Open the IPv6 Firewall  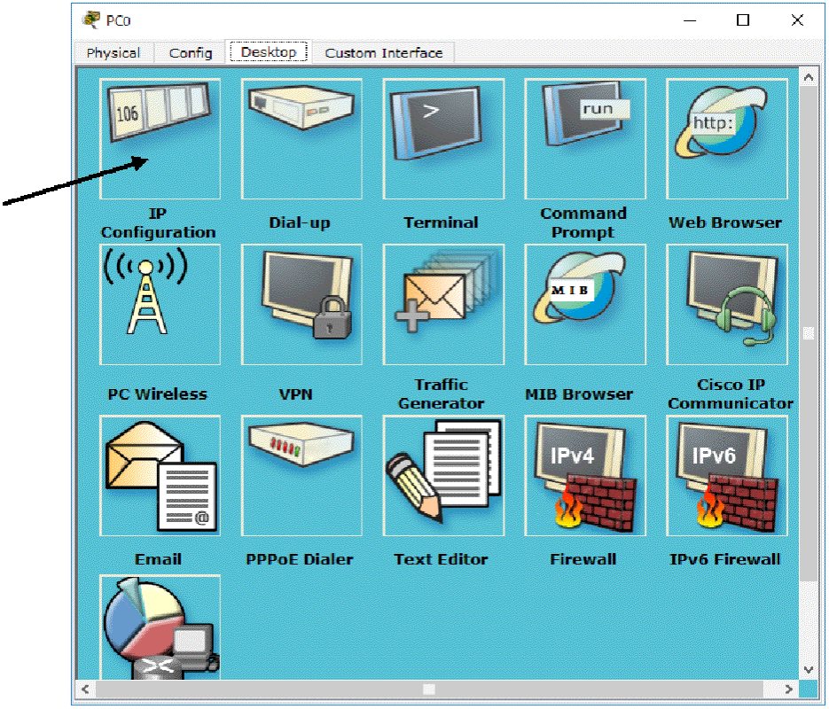pos(727,476)
